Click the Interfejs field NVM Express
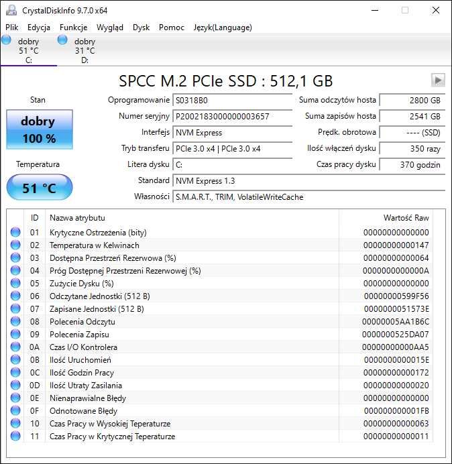 232,133
